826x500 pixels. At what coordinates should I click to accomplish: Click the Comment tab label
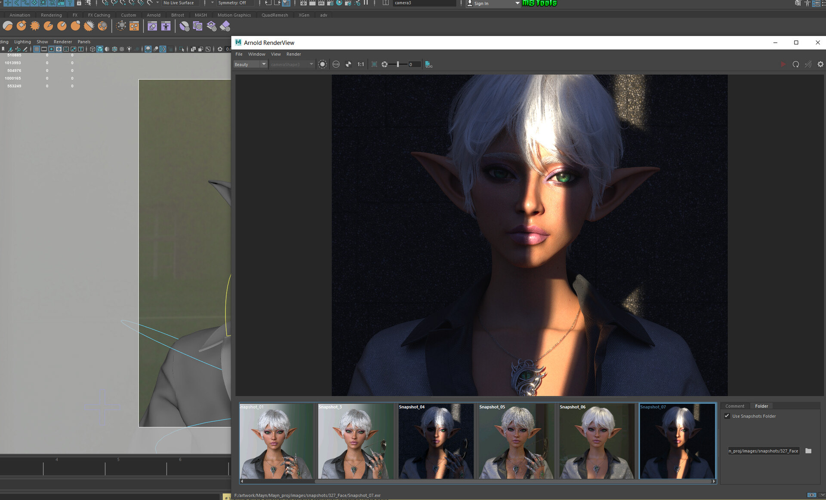(x=734, y=406)
